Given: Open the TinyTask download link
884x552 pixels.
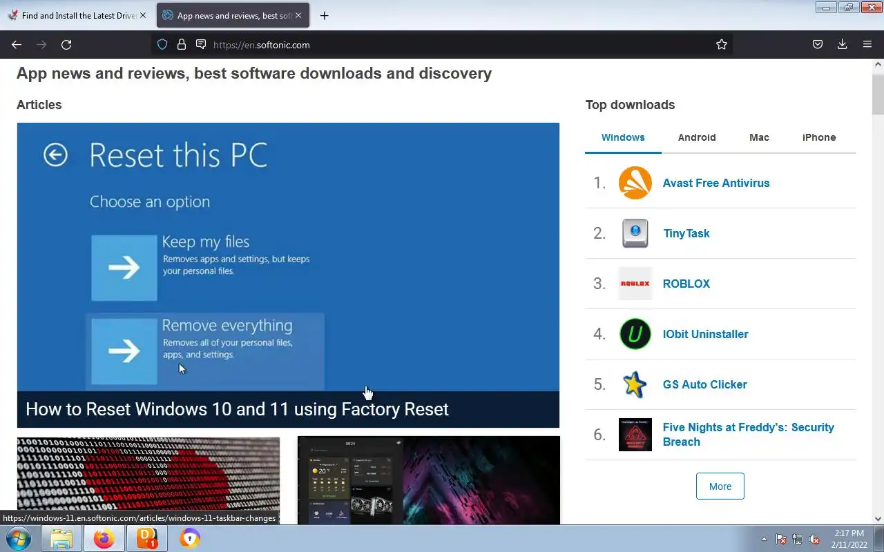Looking at the screenshot, I should pos(686,233).
